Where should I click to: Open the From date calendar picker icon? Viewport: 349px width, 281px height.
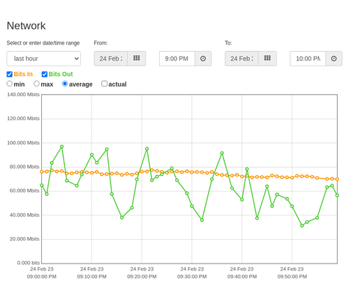pos(137,59)
